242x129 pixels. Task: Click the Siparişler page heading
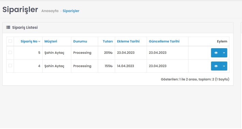point(20,10)
